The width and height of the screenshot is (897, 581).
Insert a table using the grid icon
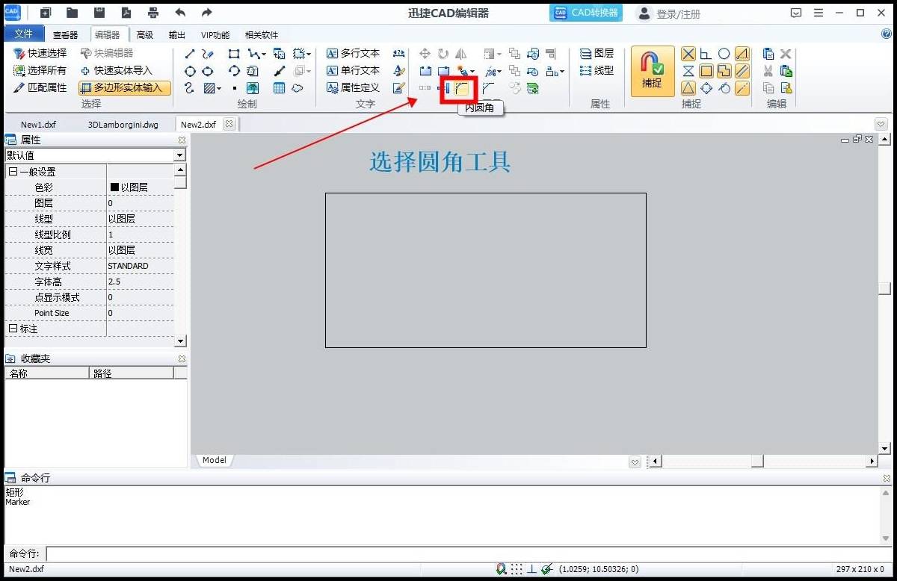[x=279, y=88]
